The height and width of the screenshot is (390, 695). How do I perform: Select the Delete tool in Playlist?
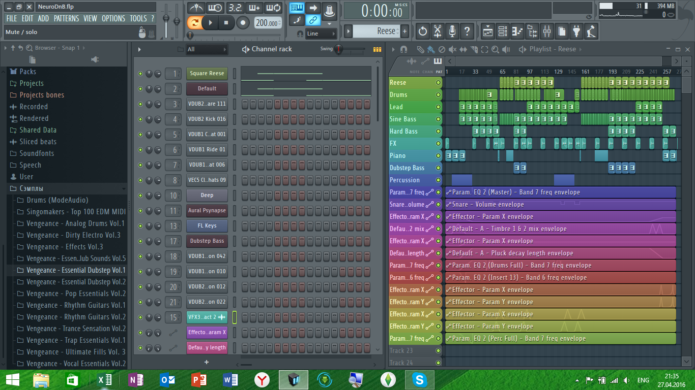click(x=442, y=49)
